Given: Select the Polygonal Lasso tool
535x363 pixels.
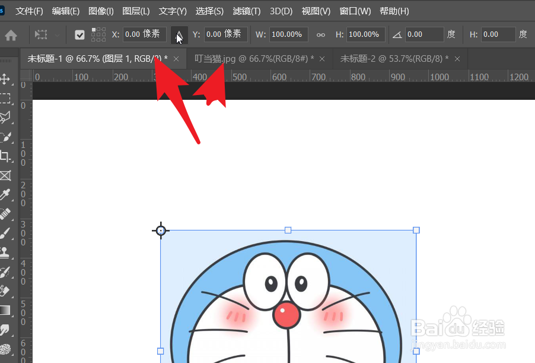Looking at the screenshot, I should (6, 118).
